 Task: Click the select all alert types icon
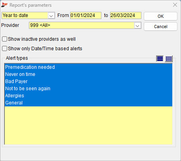(x=160, y=59)
